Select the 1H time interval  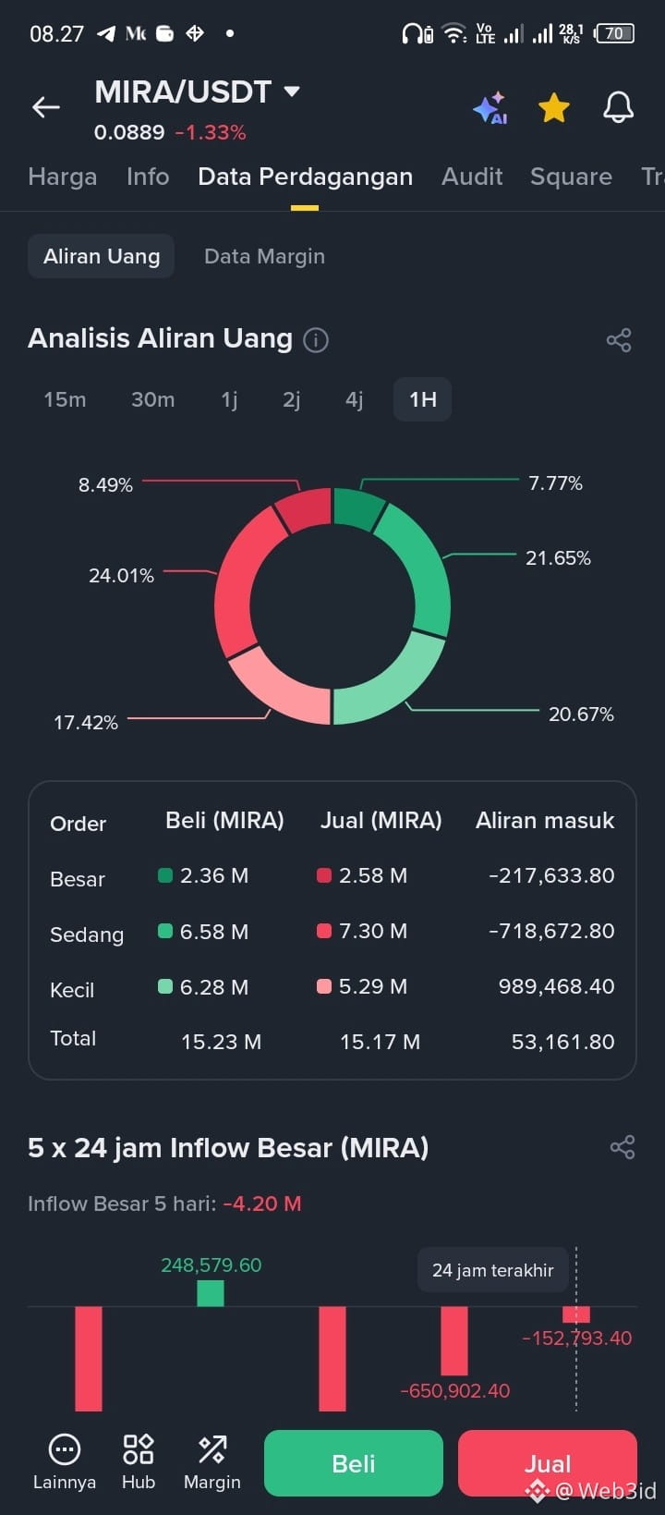pyautogui.click(x=423, y=399)
